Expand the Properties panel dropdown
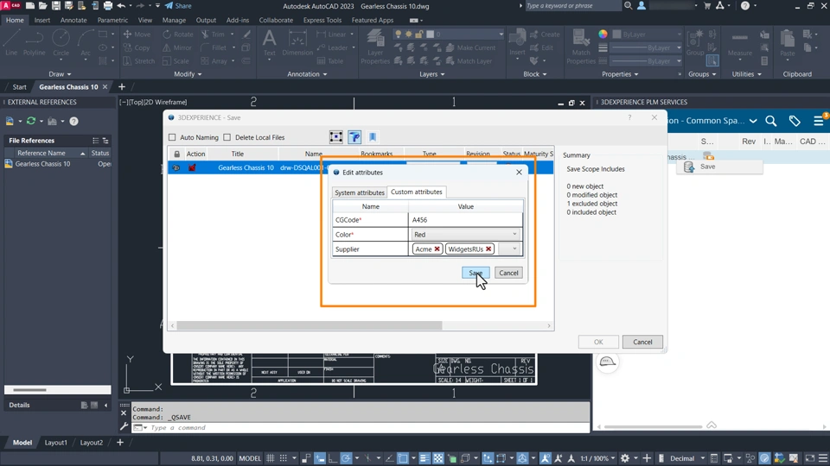830x466 pixels. [620, 74]
